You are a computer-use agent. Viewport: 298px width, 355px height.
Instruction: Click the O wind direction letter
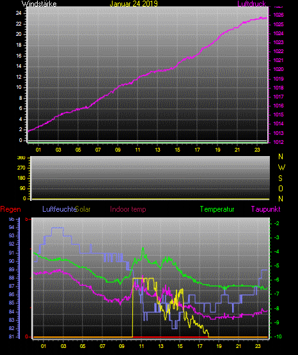click(281, 188)
